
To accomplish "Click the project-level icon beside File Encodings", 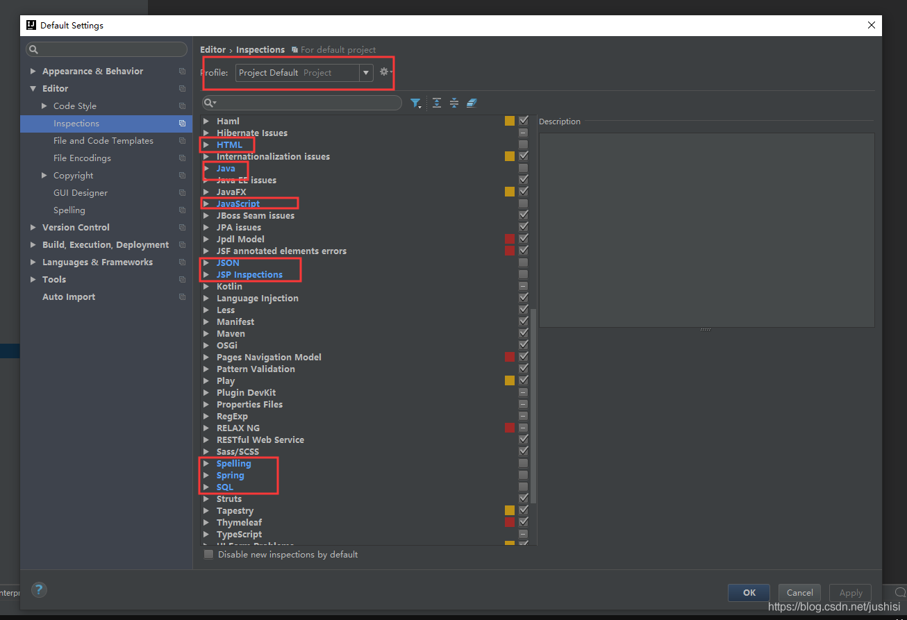I will (x=182, y=158).
